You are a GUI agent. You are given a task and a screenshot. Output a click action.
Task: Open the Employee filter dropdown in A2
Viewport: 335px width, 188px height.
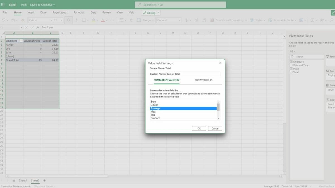point(21,41)
